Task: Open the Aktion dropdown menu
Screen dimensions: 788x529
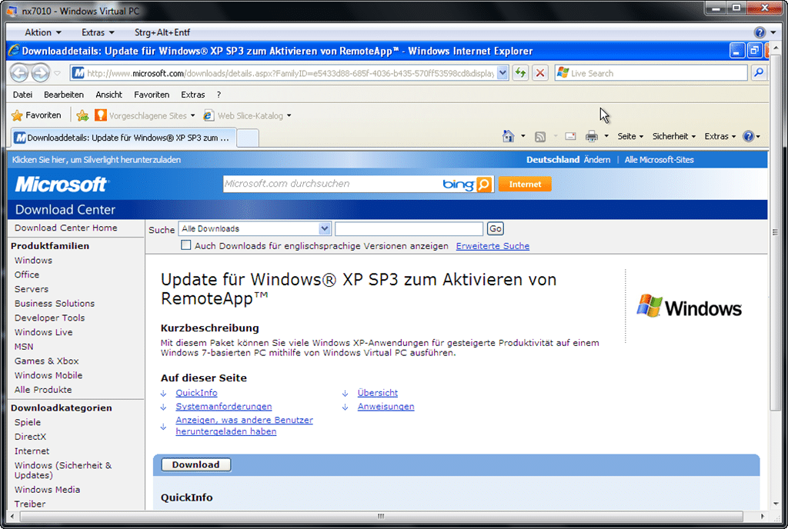Action: pos(43,32)
